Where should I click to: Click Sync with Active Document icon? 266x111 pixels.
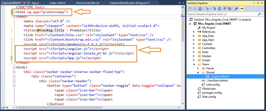[215, 9]
